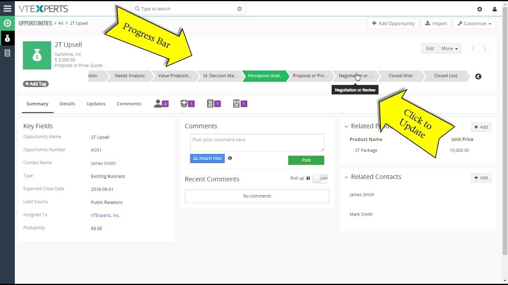This screenshot has width=508, height=285.
Task: Collapse the Related Products section
Action: [346, 127]
